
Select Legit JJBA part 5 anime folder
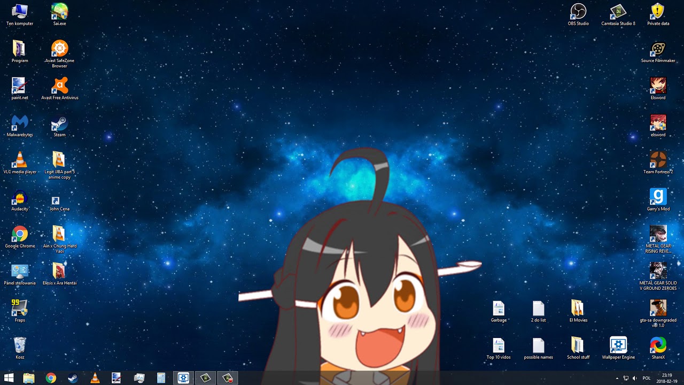point(59,165)
